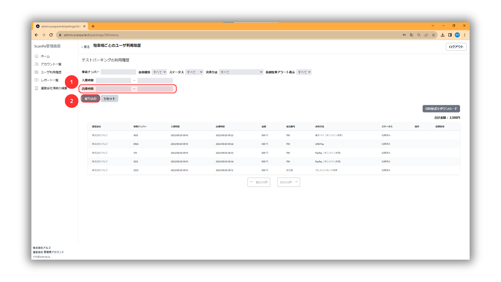Click the アカウント一覧 people icon
This screenshot has width=501, height=282.
click(x=37, y=64)
